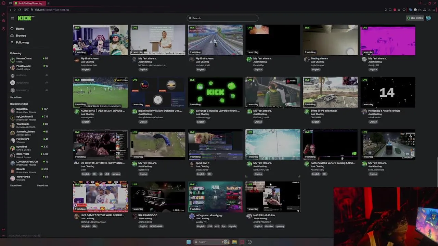Open Jurassic_Bakes recommended channel

click(x=29, y=133)
